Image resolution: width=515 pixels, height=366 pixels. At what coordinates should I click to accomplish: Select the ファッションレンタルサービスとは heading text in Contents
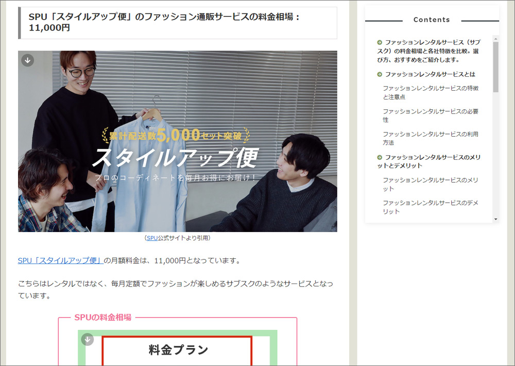tap(430, 74)
